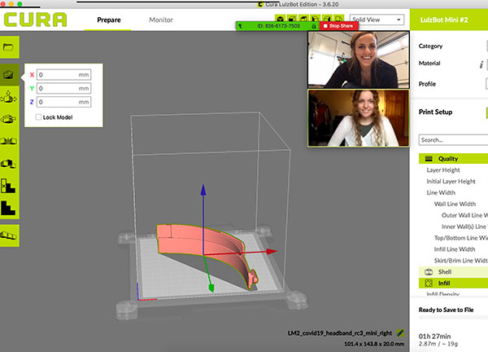Image resolution: width=488 pixels, height=352 pixels.
Task: Switch to the Prepare tab
Action: click(x=109, y=20)
